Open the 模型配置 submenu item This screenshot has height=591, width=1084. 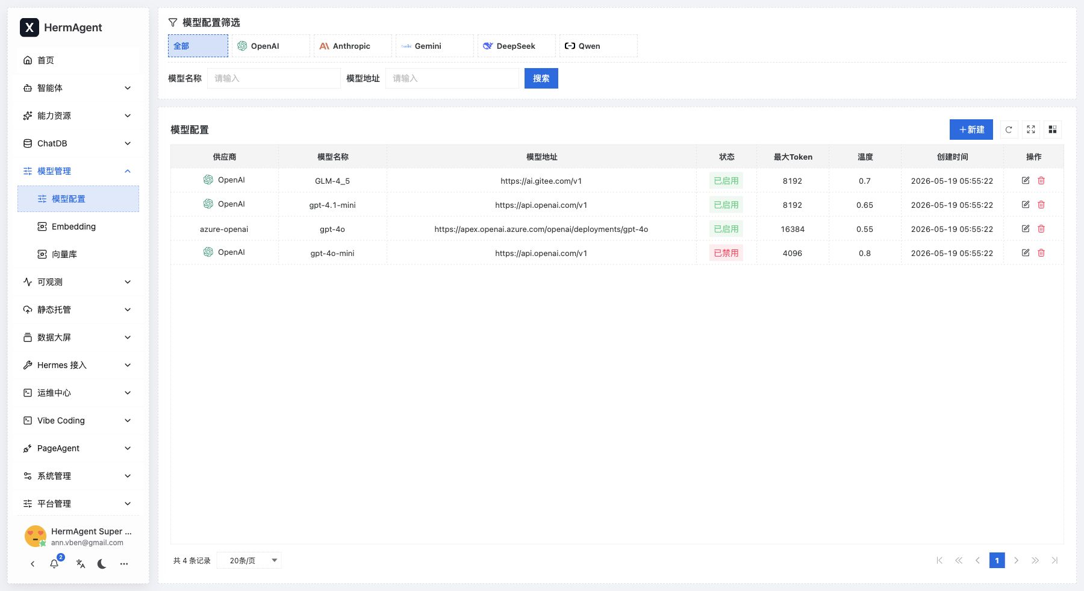(78, 199)
